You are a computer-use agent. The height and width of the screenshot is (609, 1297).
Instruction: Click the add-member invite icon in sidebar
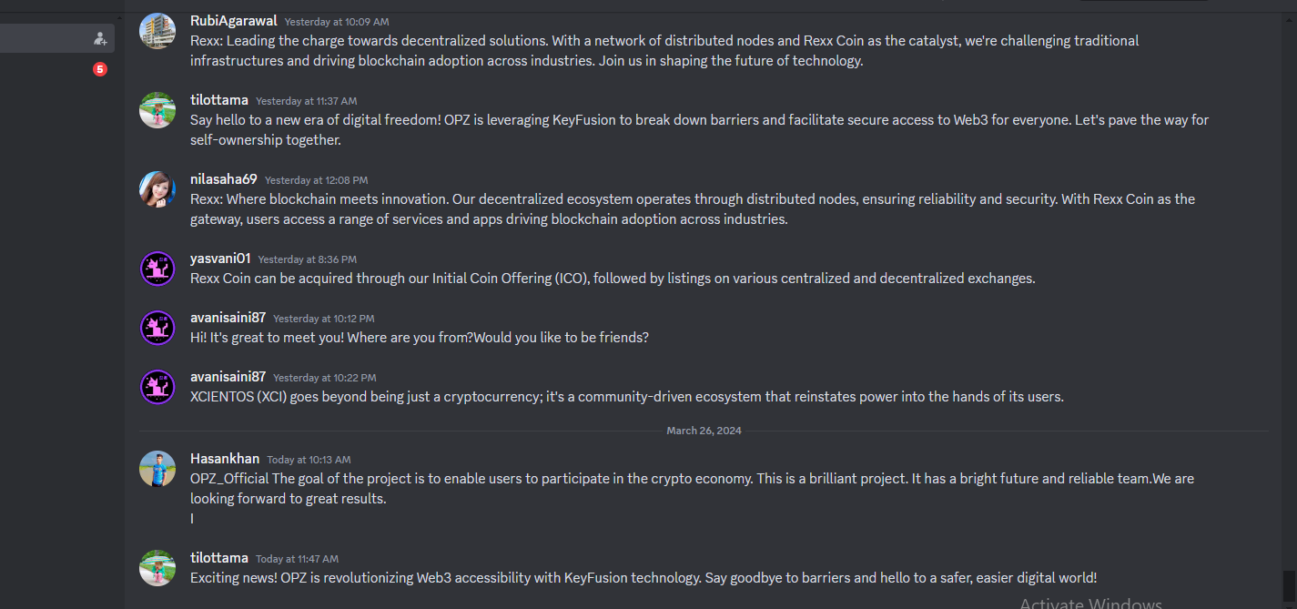(x=100, y=38)
